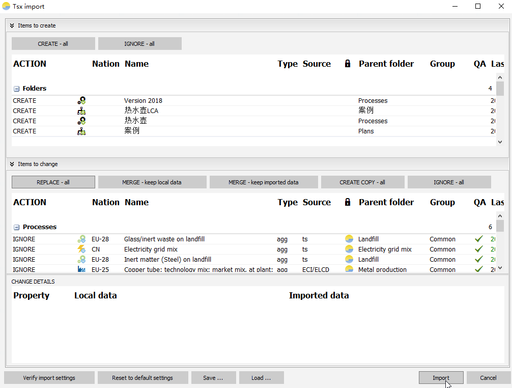Choose MERGE - keep imported data
This screenshot has width=512, height=388.
(264, 182)
